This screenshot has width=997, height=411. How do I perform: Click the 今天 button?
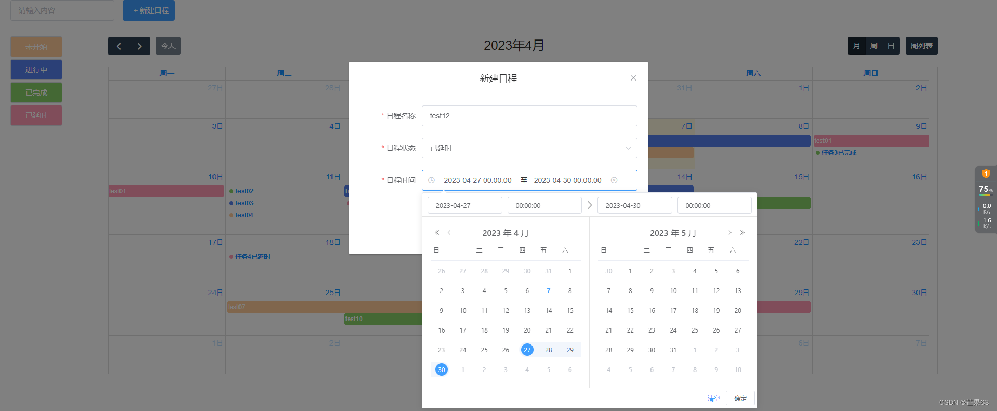[x=168, y=46]
